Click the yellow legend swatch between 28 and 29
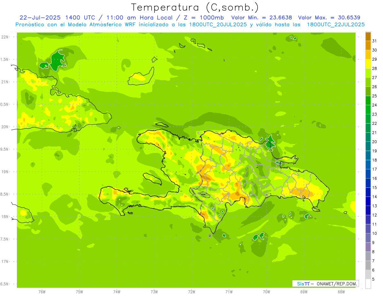Viewport: 383px width, 296px height. tap(368, 64)
